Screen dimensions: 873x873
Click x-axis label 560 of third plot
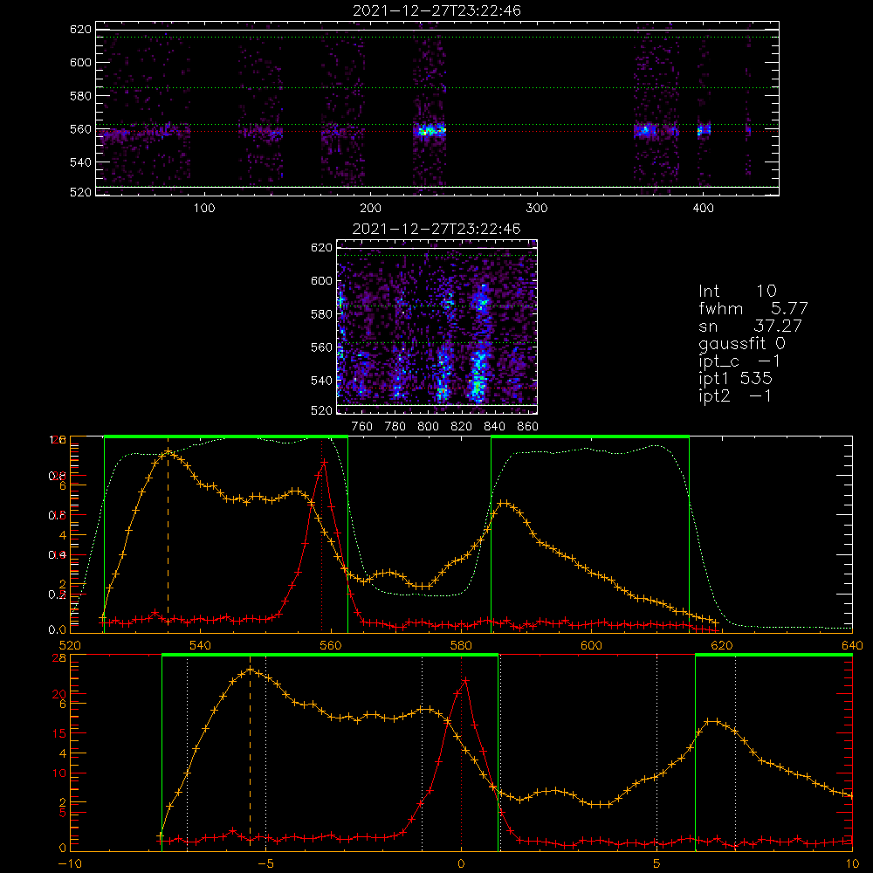(331, 646)
